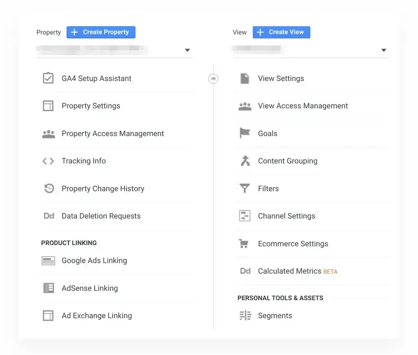The height and width of the screenshot is (355, 418).
Task: Open Ad Exchange Linking
Action: (x=97, y=316)
